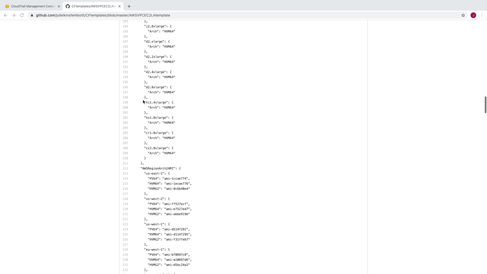Open a new browser tab
Image resolution: width=487 pixels, height=274 pixels.
point(129,6)
